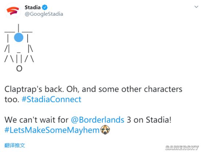Click 翻译推文 to translate the tweet
Viewport: 201px width, 152px height.
(15, 145)
